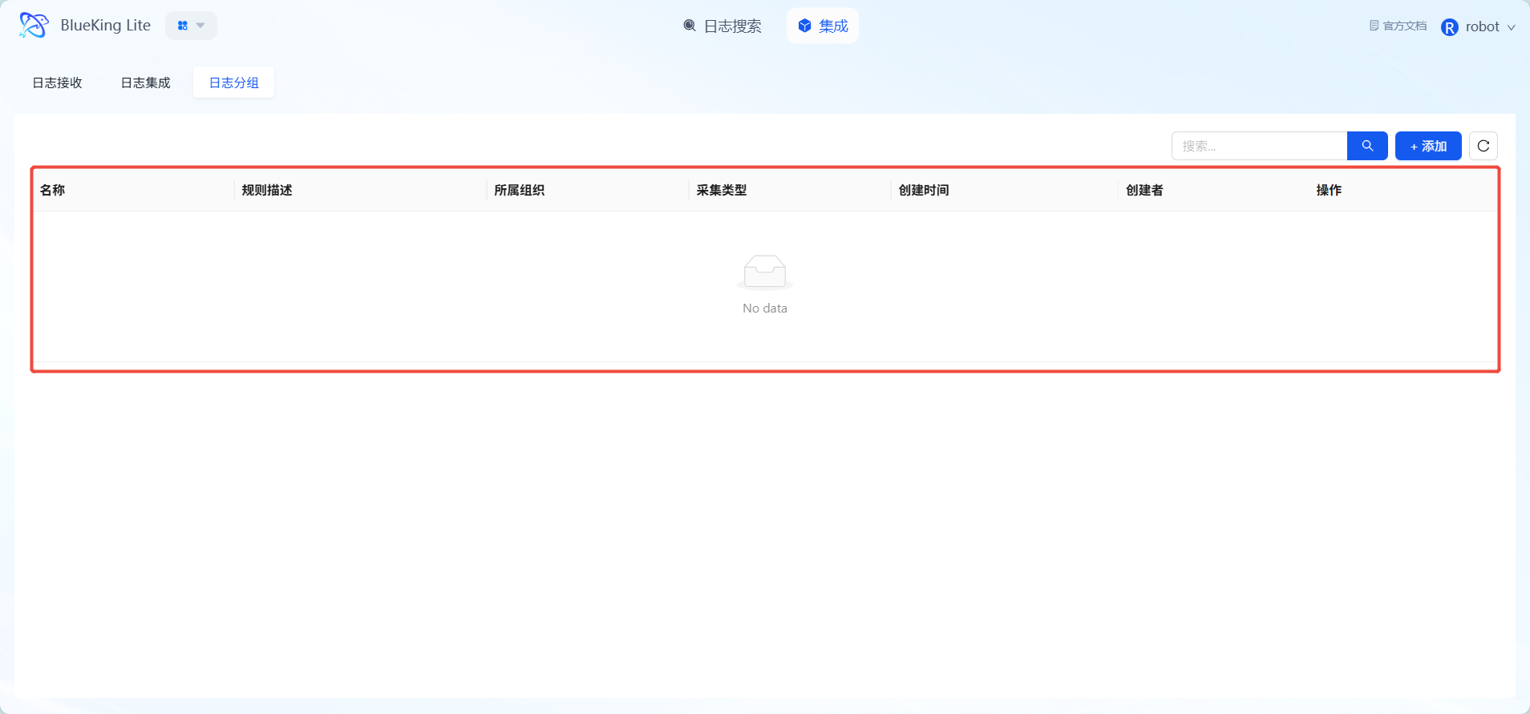Switch to the 日志集成 tab
This screenshot has width=1530, height=714.
pyautogui.click(x=145, y=83)
